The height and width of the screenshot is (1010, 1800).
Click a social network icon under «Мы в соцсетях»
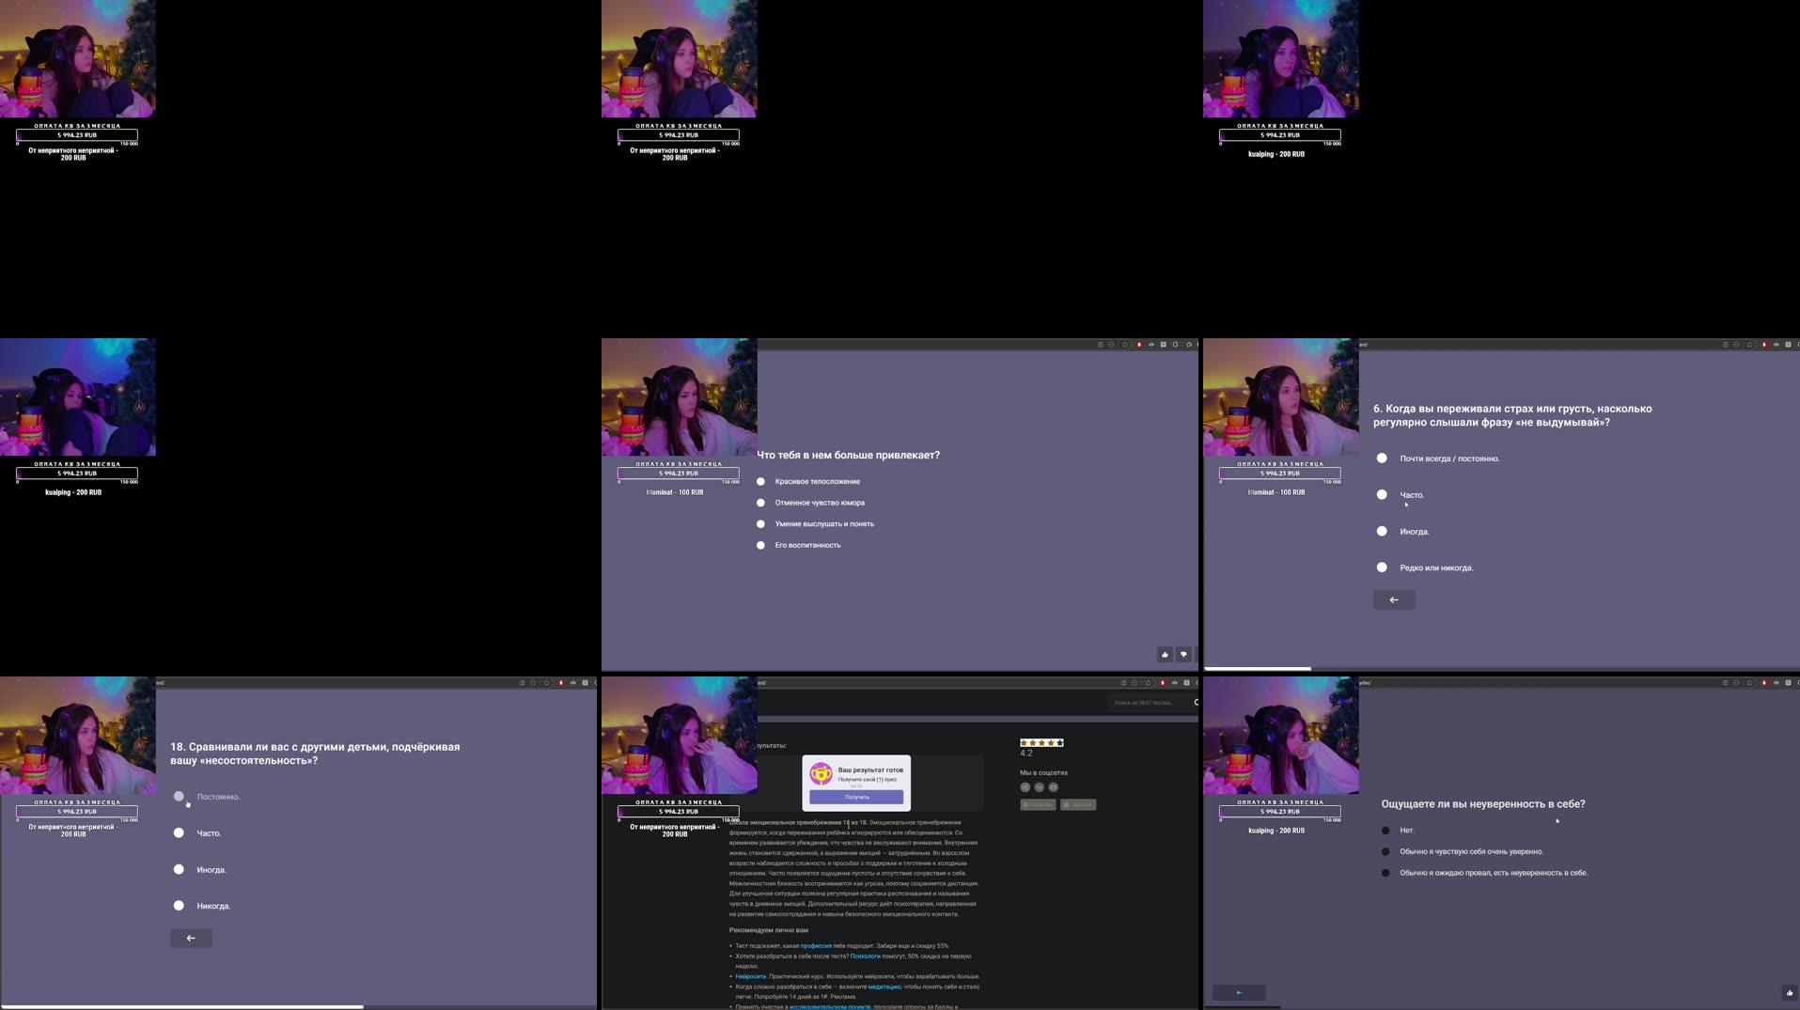tap(1025, 787)
